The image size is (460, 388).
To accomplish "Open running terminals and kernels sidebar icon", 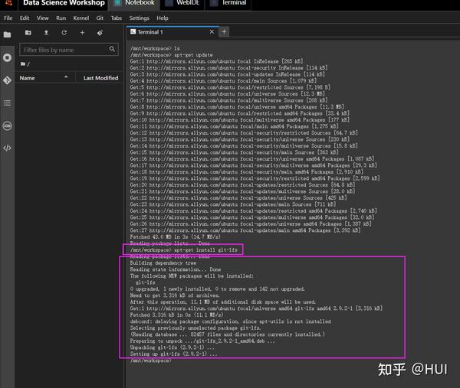I will click(x=7, y=57).
